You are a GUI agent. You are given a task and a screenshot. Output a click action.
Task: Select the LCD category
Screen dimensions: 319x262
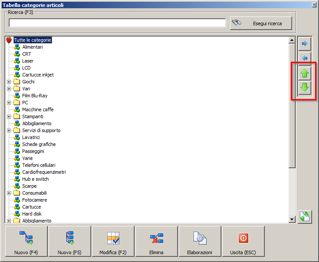[26, 68]
